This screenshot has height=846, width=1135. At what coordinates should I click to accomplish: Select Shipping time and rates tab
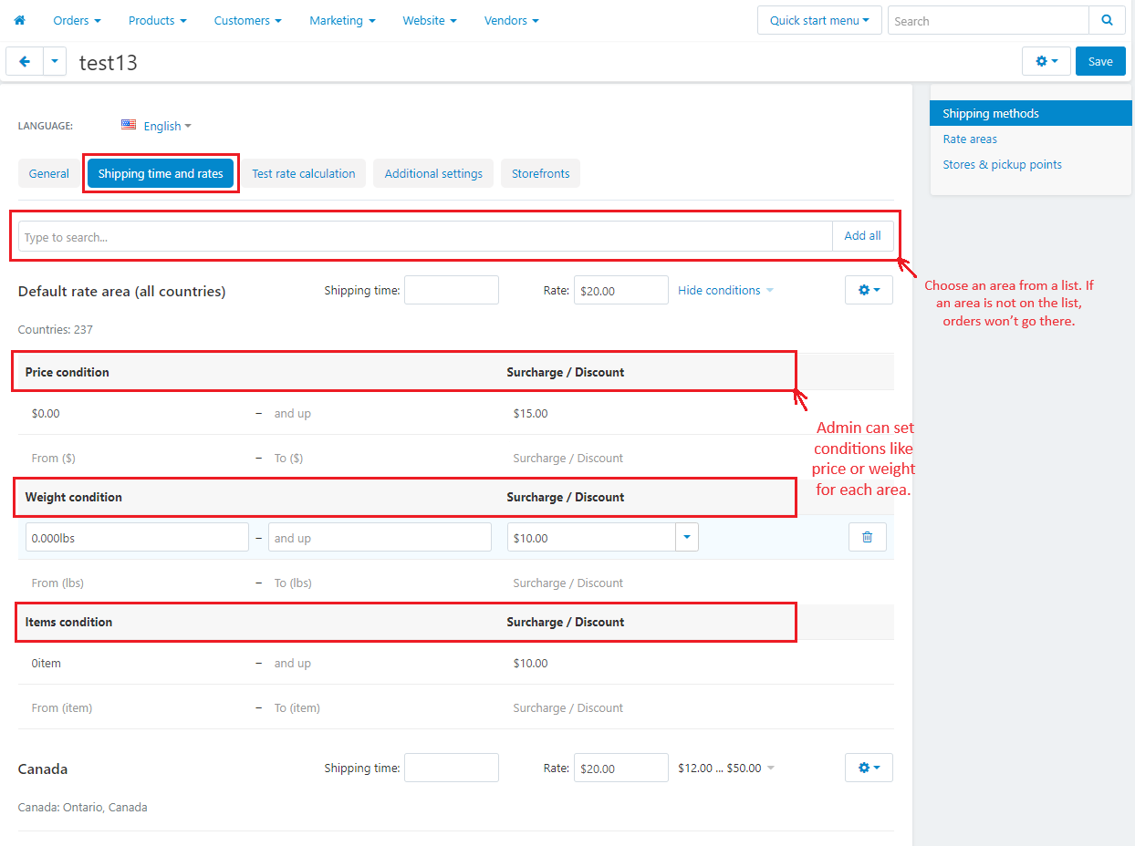click(x=161, y=173)
